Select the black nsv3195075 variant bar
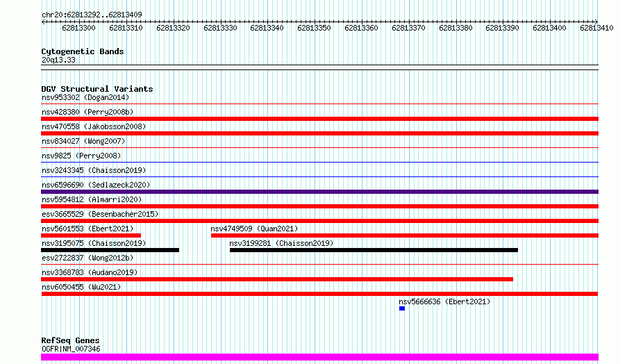 (x=110, y=250)
